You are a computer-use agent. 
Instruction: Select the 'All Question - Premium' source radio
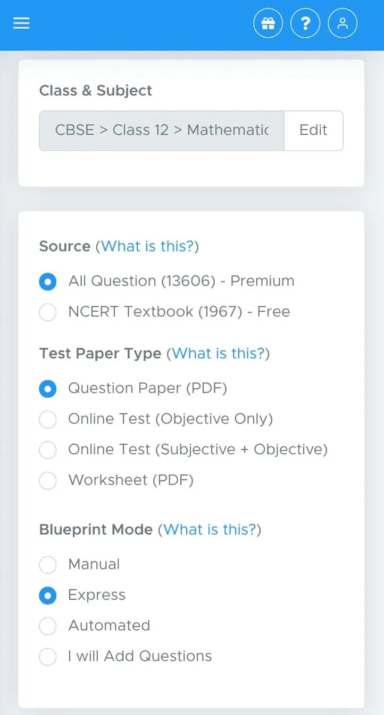point(48,282)
